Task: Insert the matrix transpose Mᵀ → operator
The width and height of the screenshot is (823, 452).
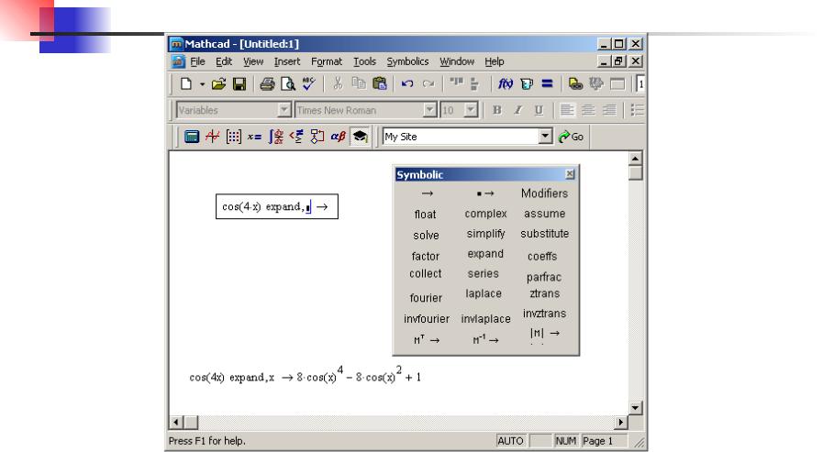Action: 427,340
